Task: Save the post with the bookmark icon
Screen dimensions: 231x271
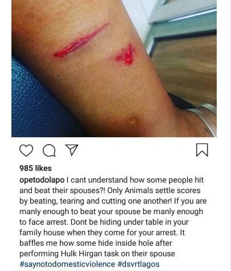Action: [x=202, y=150]
